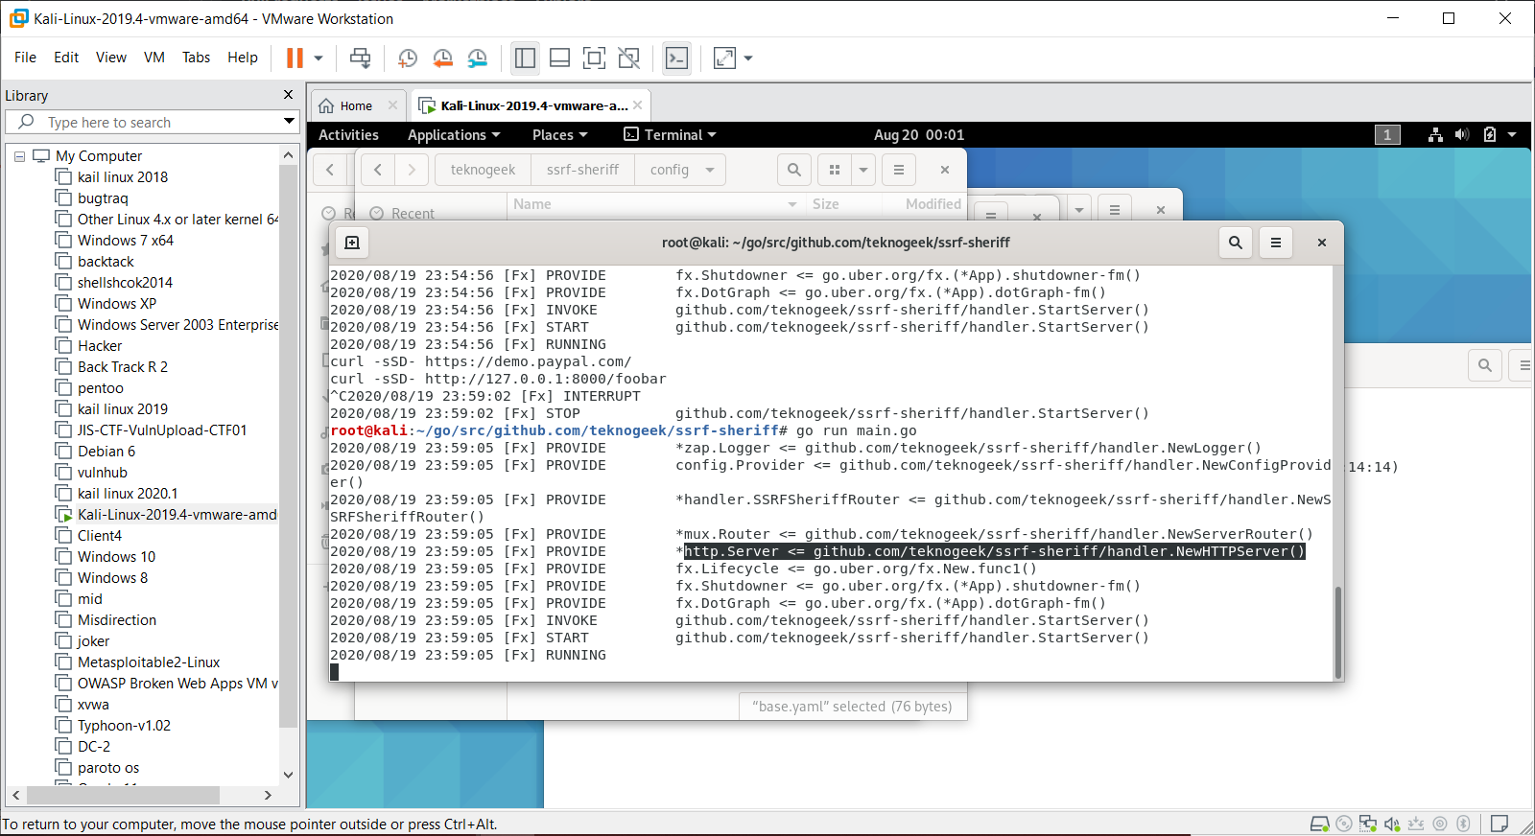Open the file manager hamburger menu
Screen dimensions: 1535x836
pos(899,170)
